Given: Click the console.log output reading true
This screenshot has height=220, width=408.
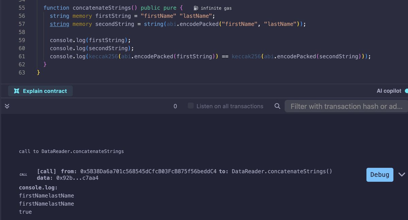Looking at the screenshot, I should [x=26, y=211].
